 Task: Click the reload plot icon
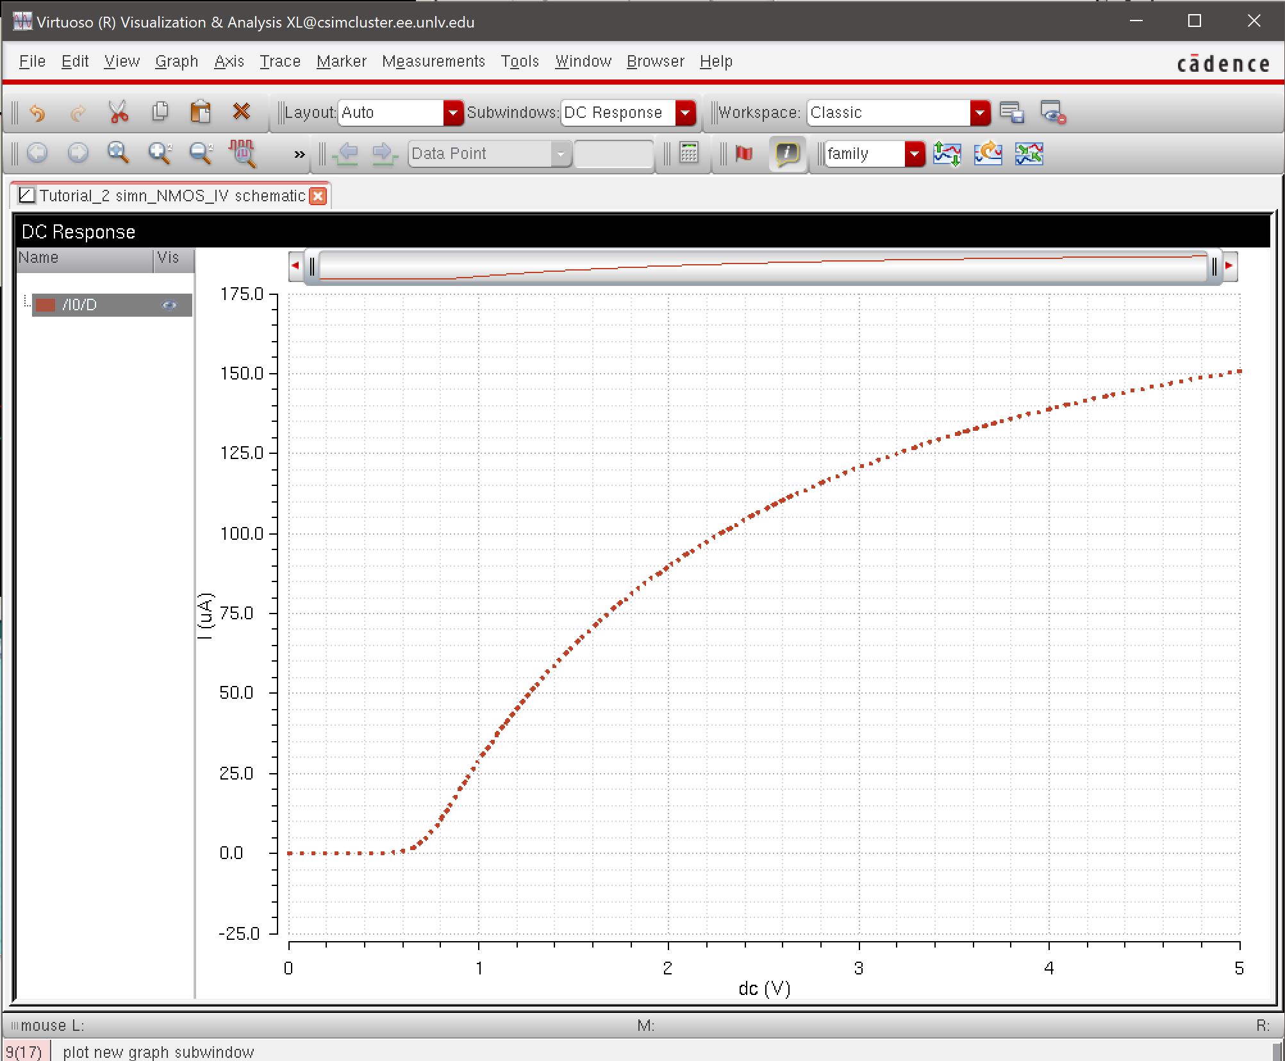[x=988, y=154]
